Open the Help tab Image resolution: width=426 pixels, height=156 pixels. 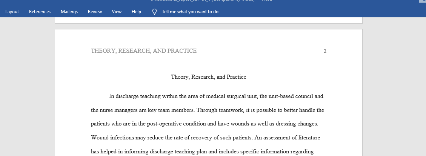(136, 12)
